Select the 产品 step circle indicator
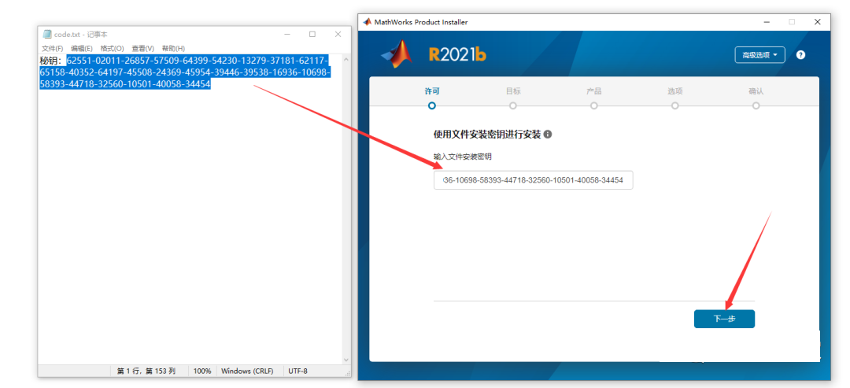Viewport: 850px width, 388px height. click(593, 105)
